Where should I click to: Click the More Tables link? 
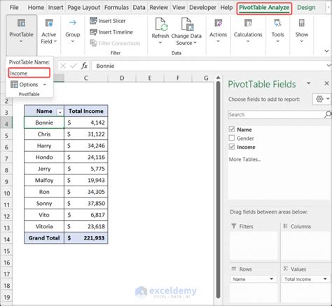[244, 160]
